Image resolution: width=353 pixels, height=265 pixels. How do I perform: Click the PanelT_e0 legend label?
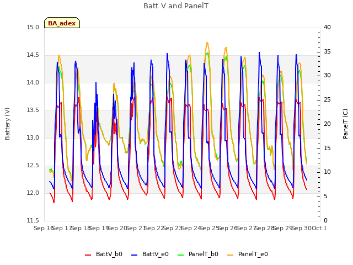253,254
